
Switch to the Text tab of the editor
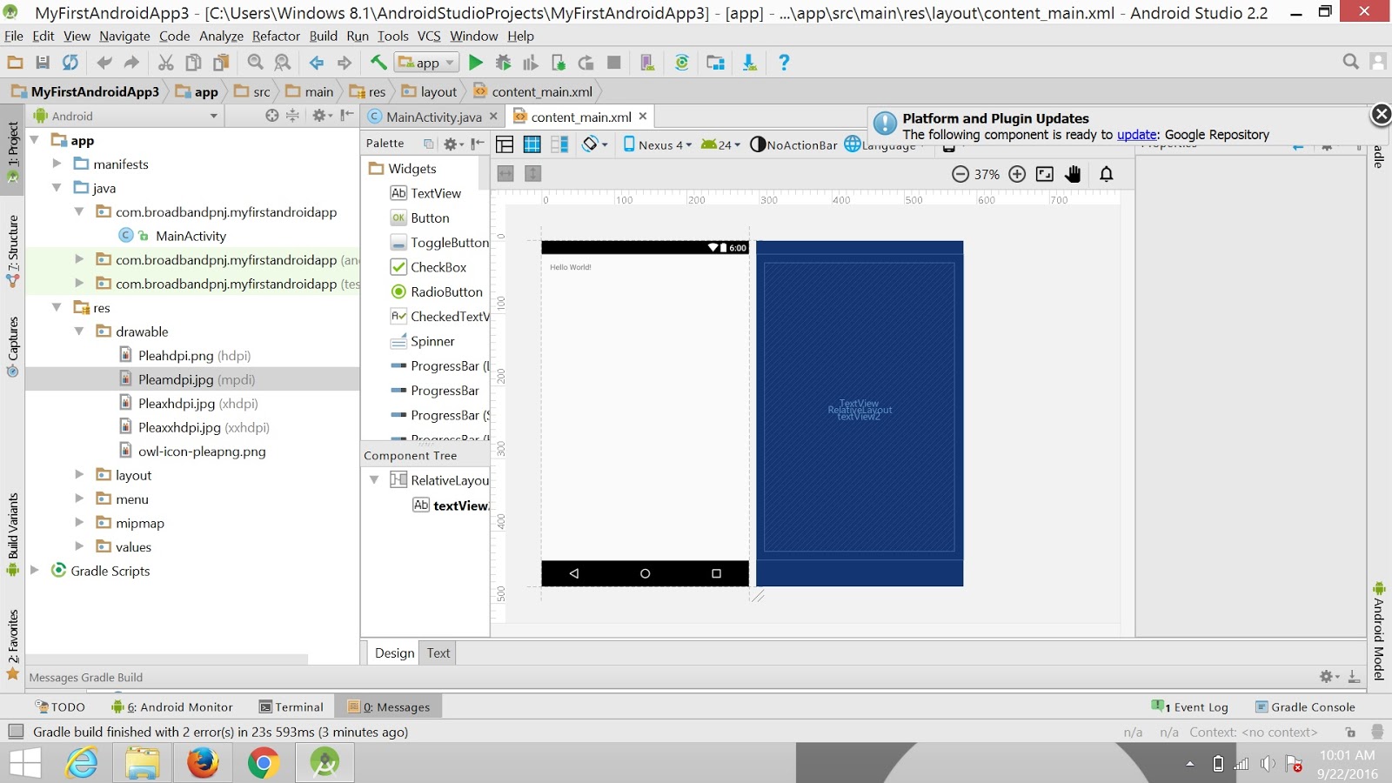click(438, 652)
